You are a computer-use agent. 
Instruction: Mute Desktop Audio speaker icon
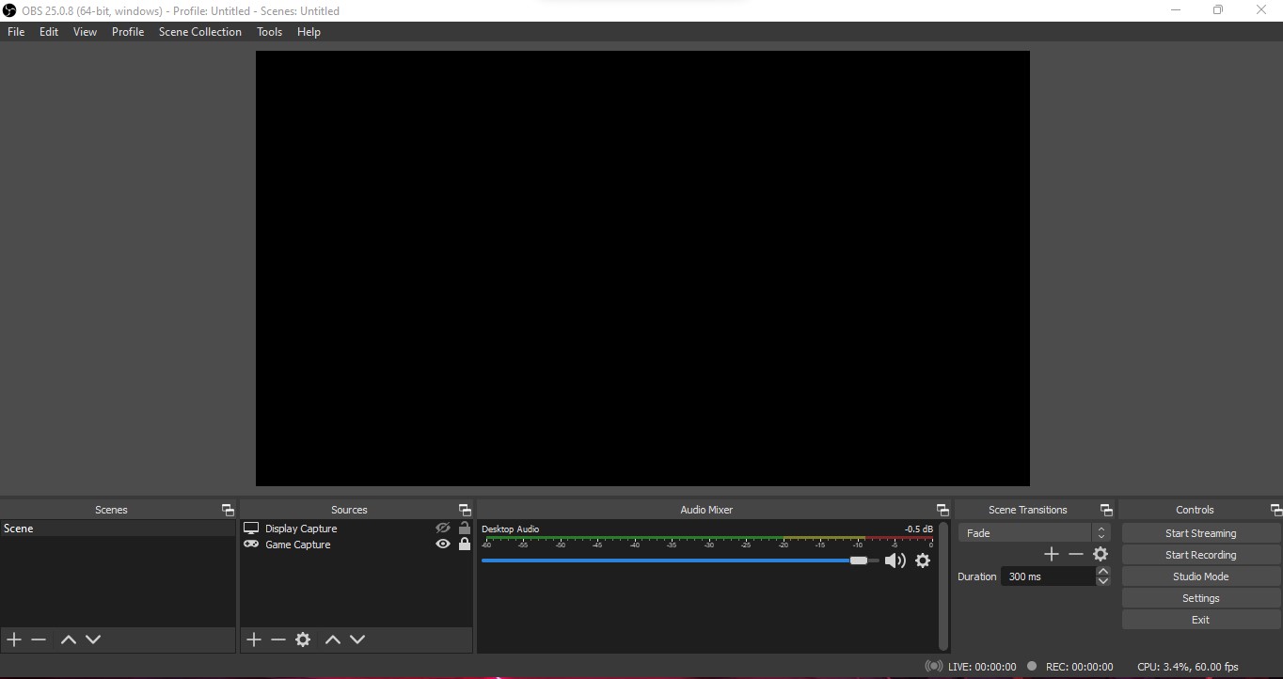(x=895, y=561)
